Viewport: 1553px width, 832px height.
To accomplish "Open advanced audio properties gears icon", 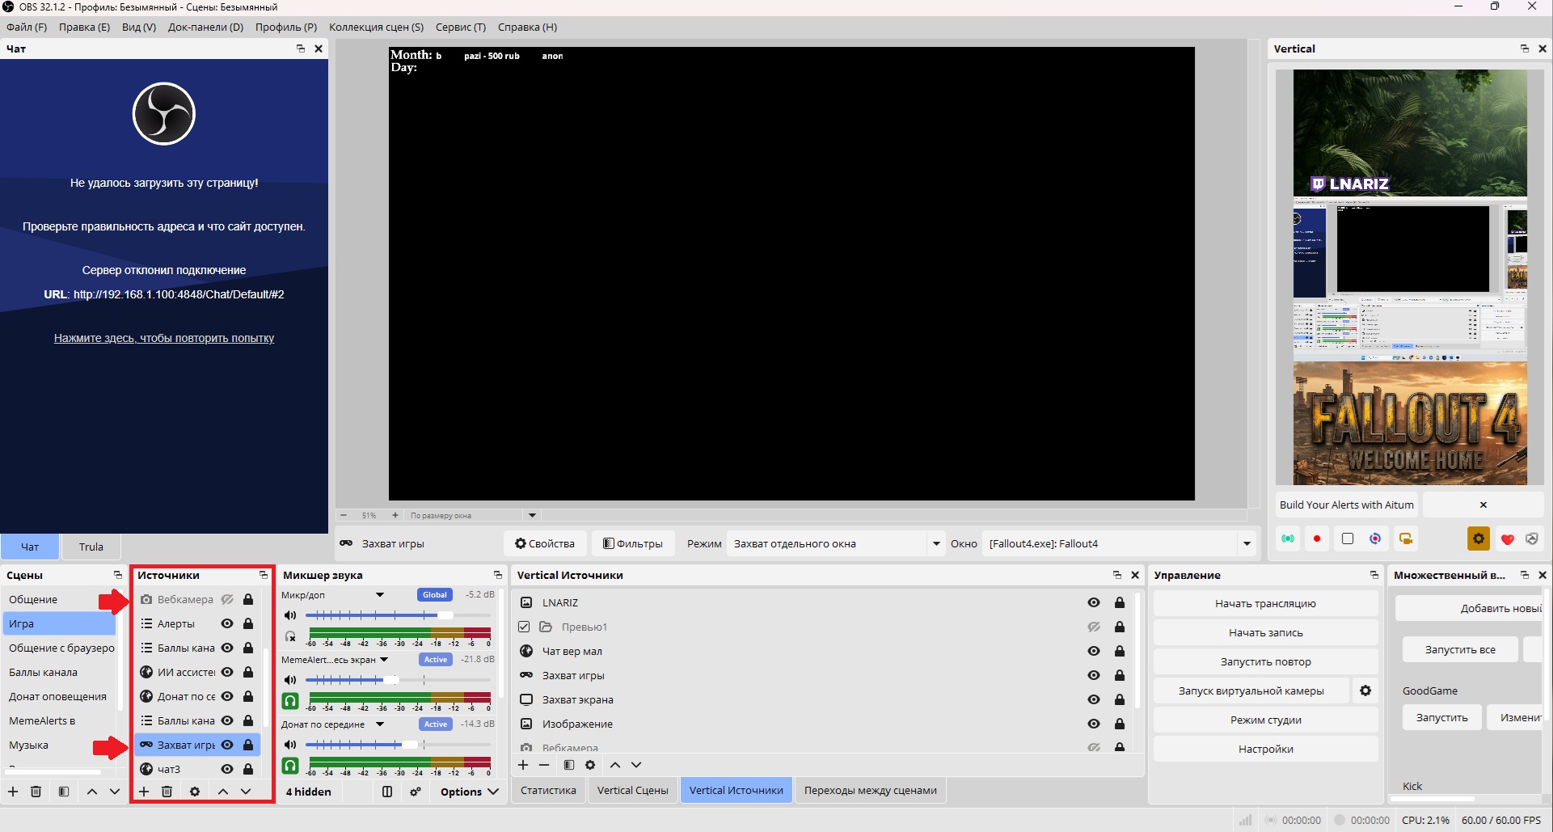I will [416, 792].
